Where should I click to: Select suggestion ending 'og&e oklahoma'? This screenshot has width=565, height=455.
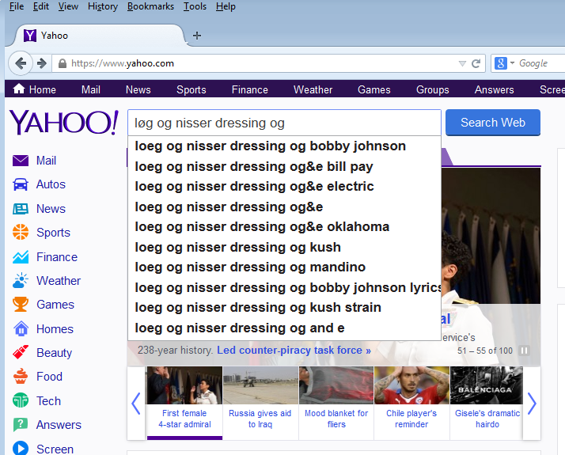click(x=284, y=226)
